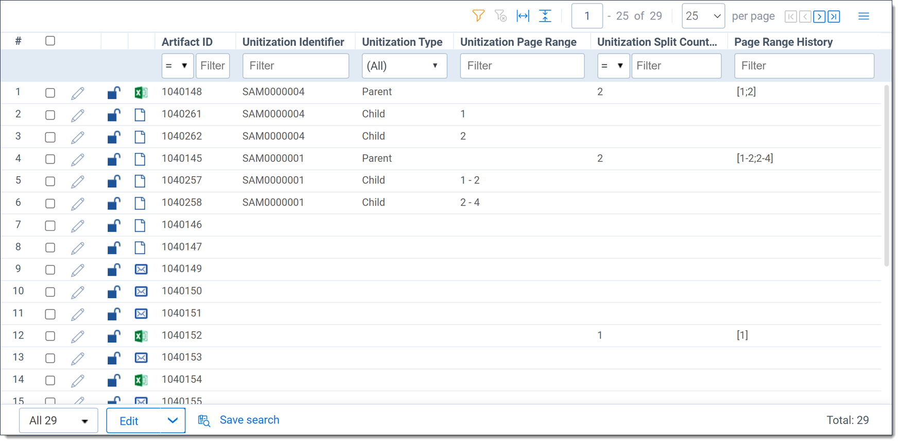Click the Unitization Page Range filter field
Screen dimensions: 900x443
tap(522, 66)
